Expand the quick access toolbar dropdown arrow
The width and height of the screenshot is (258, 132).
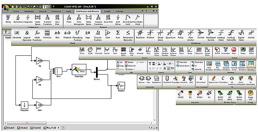[x=54, y=7]
